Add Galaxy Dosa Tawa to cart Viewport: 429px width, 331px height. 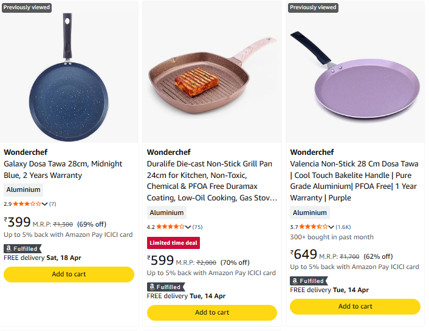point(69,275)
